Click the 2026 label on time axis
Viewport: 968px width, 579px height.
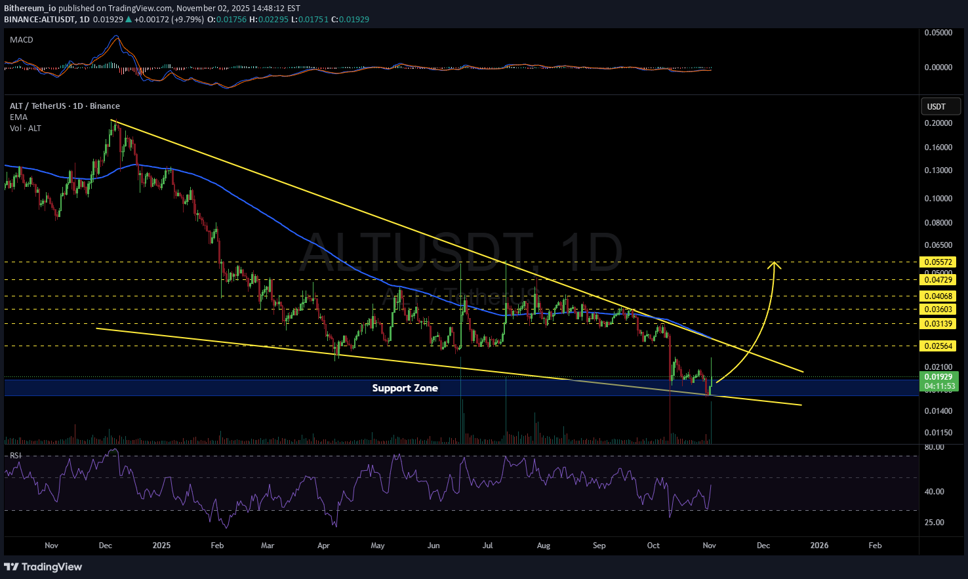819,545
